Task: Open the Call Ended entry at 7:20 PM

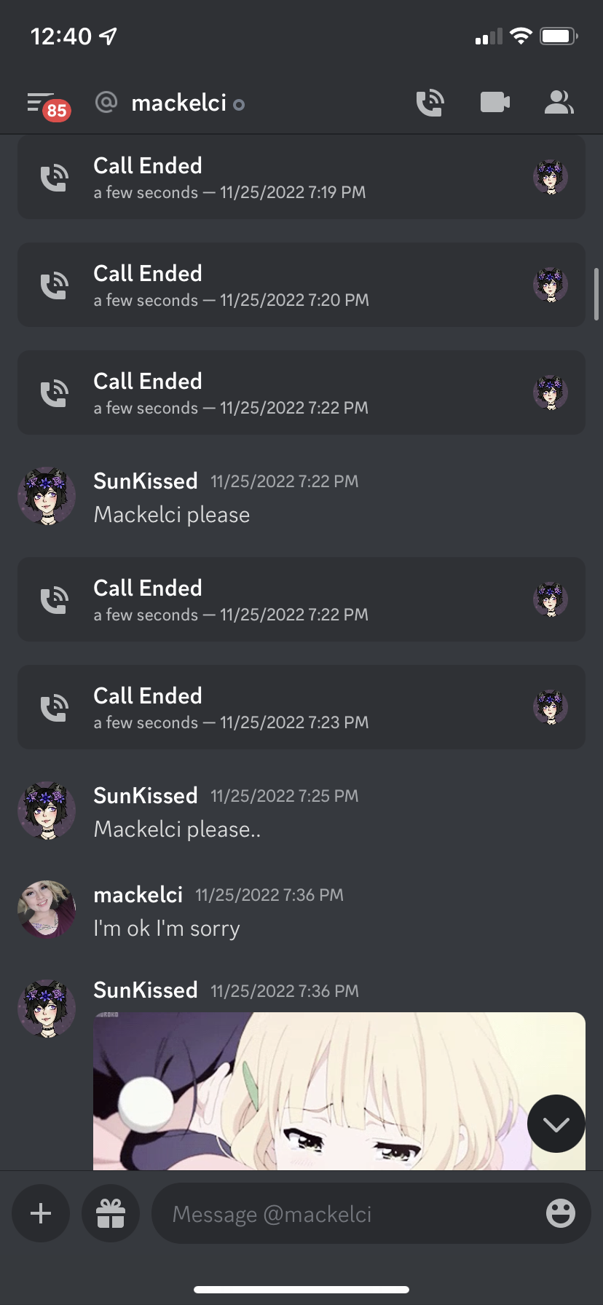Action: point(301,285)
